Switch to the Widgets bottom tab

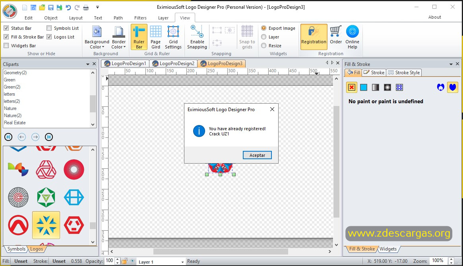click(x=388, y=249)
